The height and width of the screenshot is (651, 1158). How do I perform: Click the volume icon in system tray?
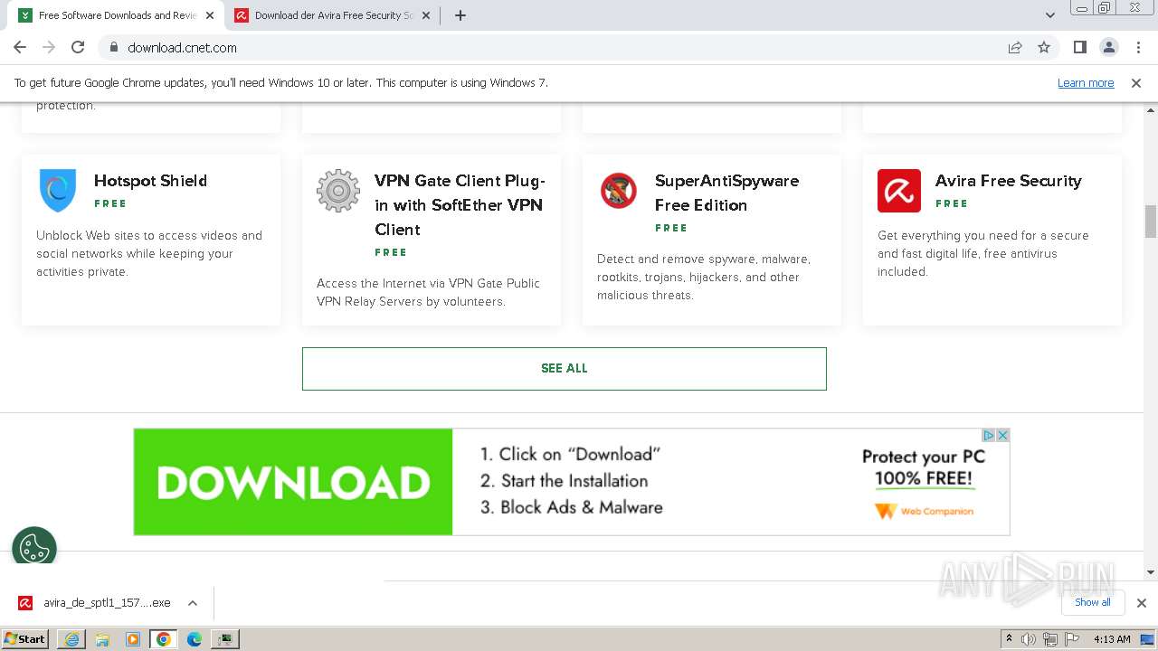point(1030,639)
